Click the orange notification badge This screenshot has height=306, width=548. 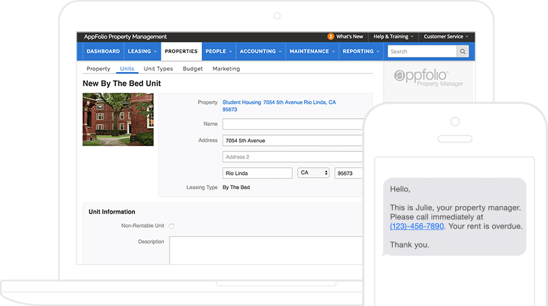click(x=331, y=37)
